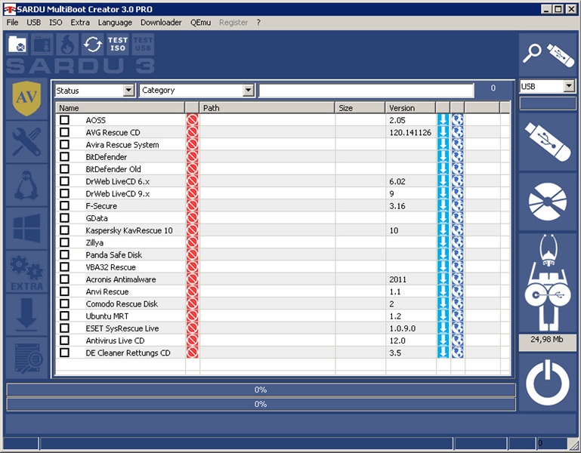
Task: Select the Anvi Rescue row name
Action: (x=107, y=291)
